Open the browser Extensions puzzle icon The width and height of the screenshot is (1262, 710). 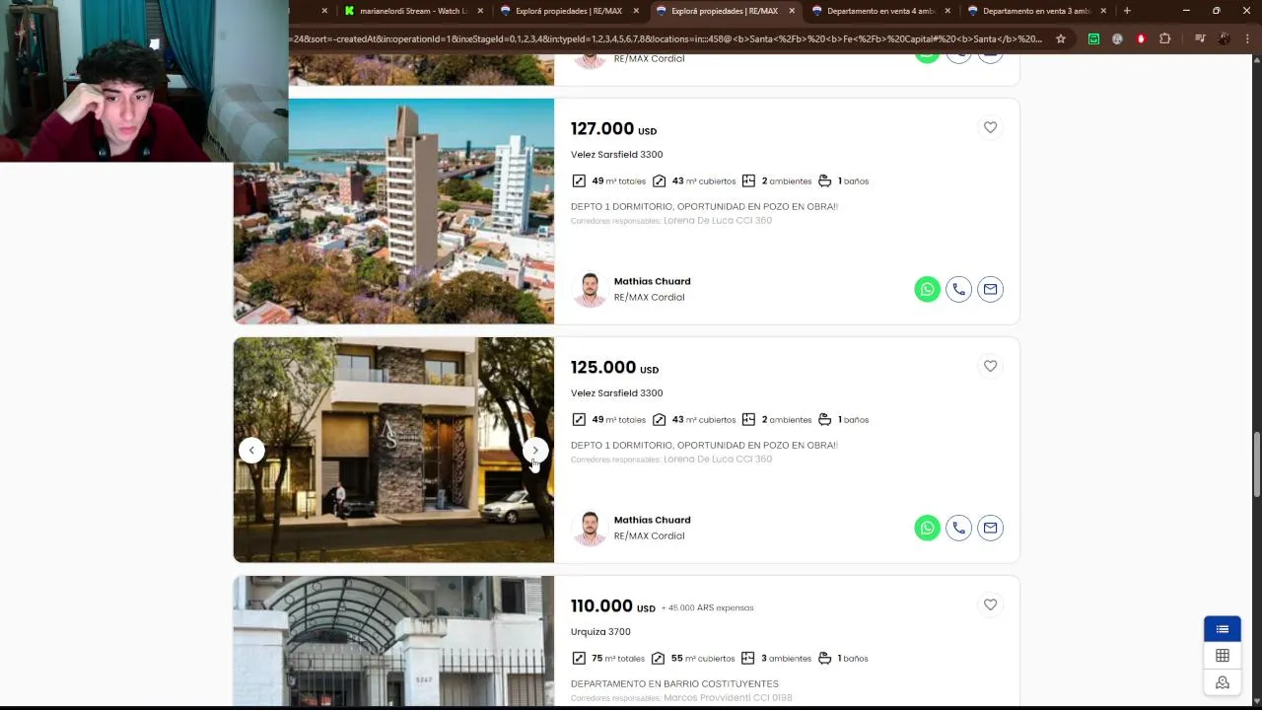click(1164, 38)
